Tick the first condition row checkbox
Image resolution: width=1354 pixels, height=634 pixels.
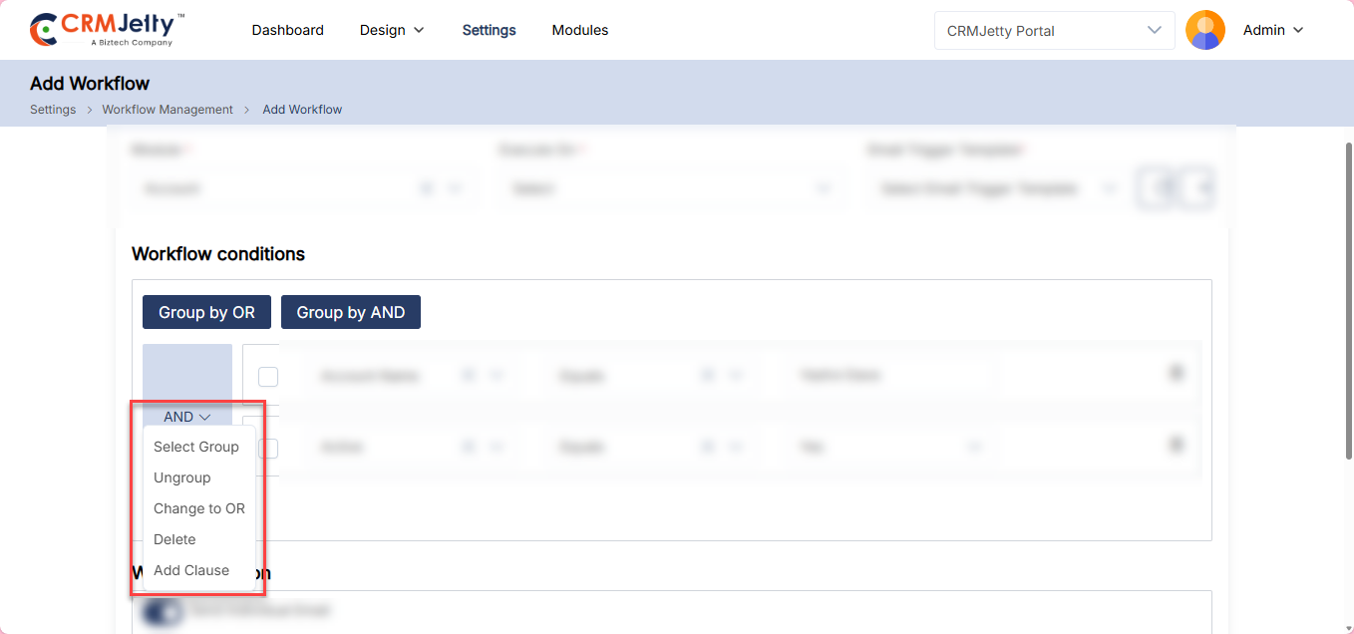tap(268, 377)
